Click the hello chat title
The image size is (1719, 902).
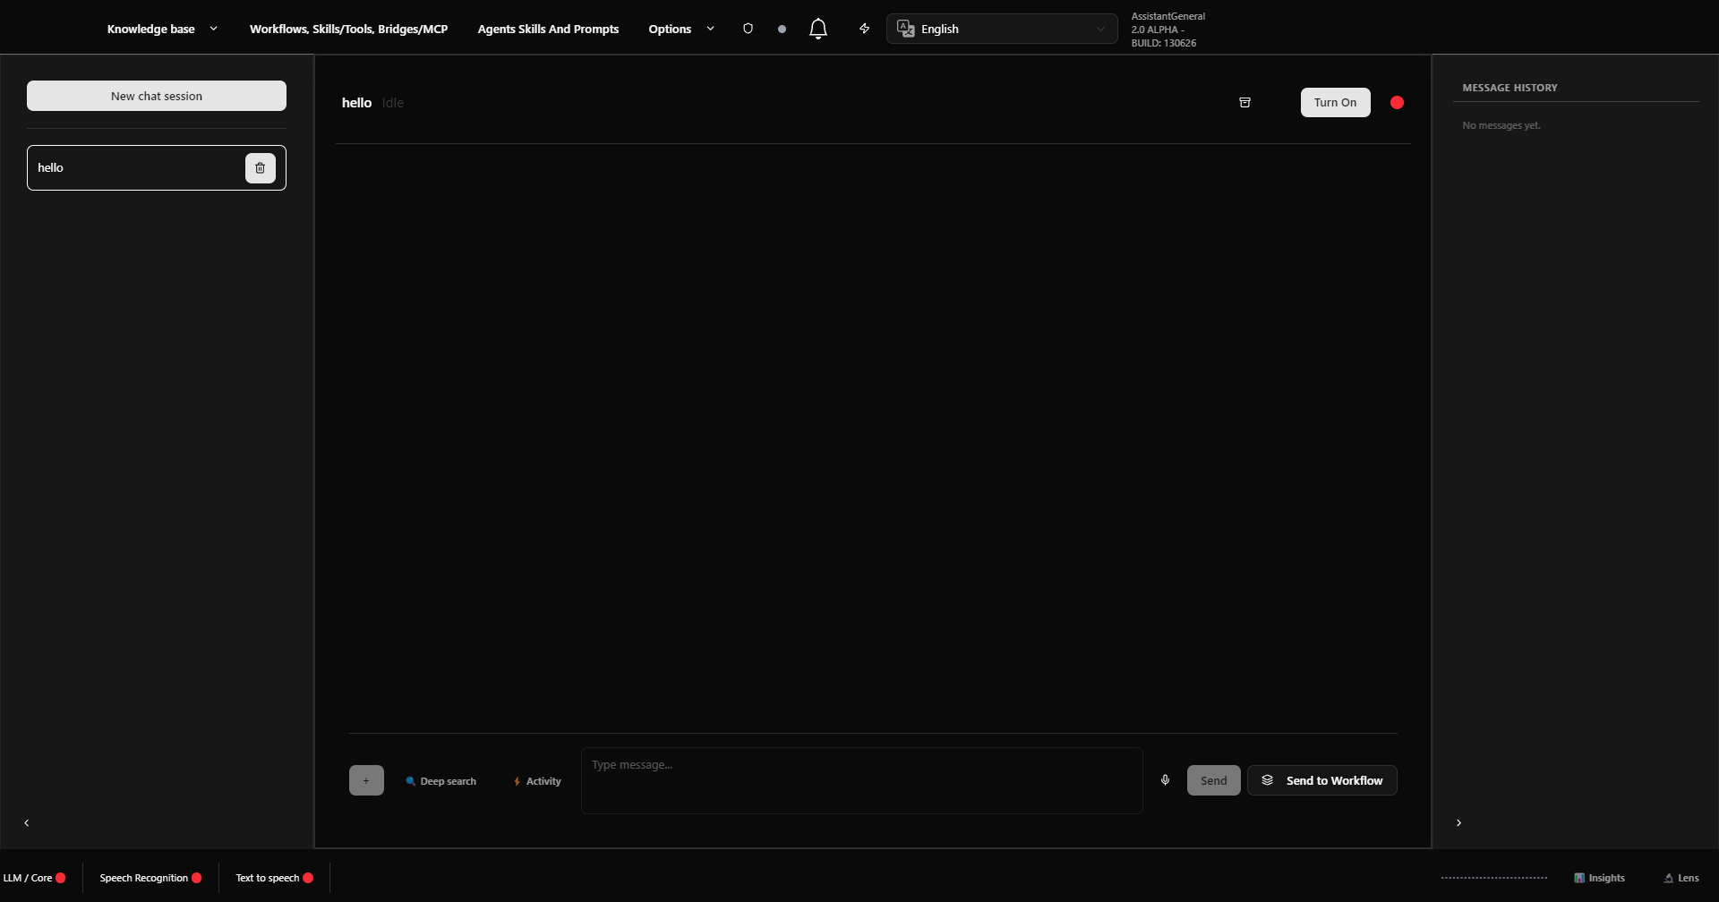click(356, 103)
